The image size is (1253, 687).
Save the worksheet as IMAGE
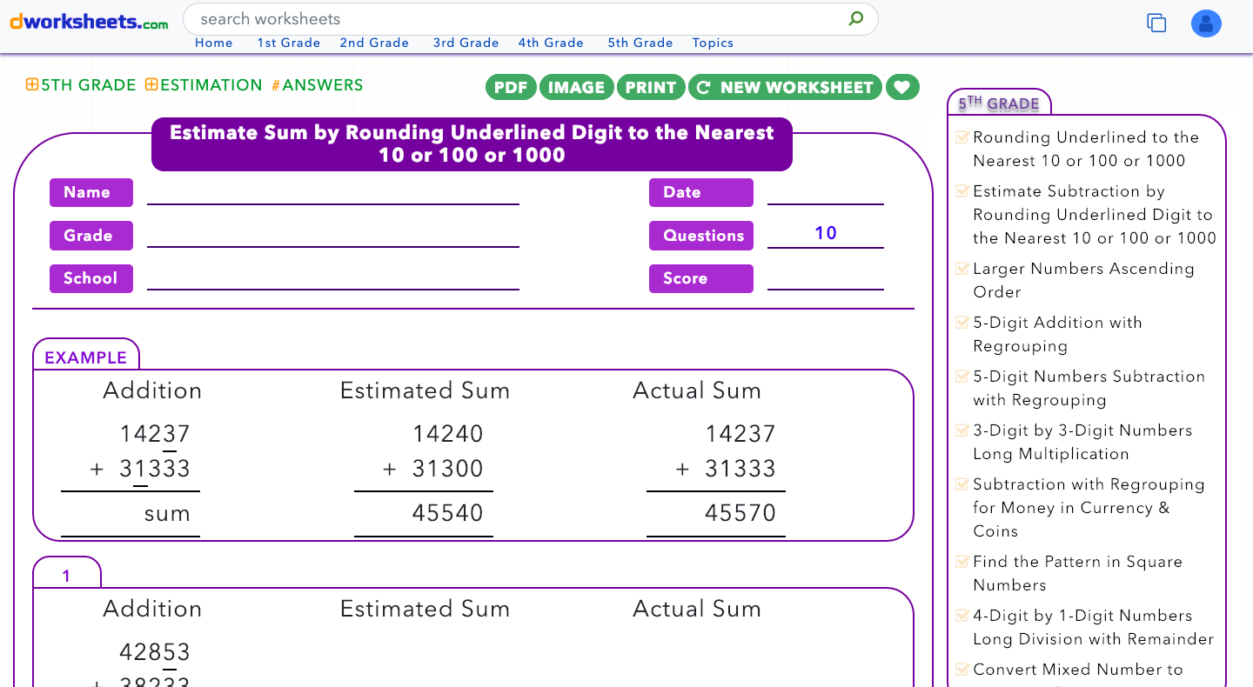tap(576, 87)
